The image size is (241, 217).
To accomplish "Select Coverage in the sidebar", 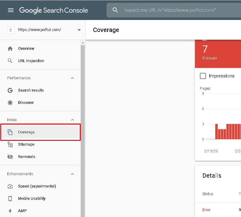I will pyautogui.click(x=41, y=132).
